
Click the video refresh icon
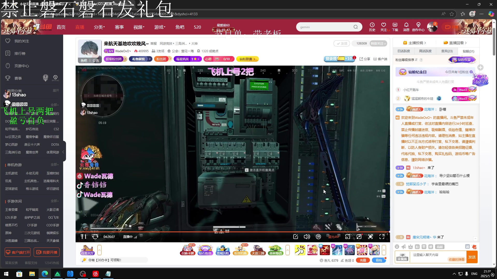point(95,237)
